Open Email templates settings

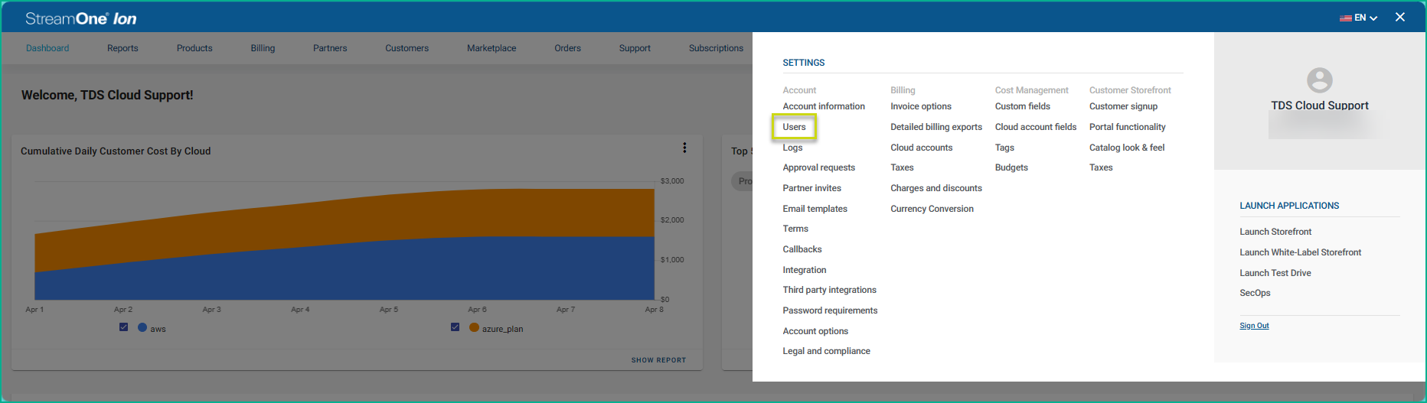pos(815,209)
